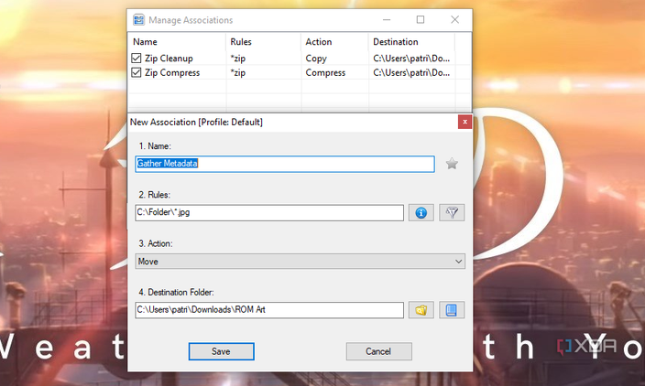Image resolution: width=645 pixels, height=386 pixels.
Task: Uncheck the Zip Compress association
Action: pos(137,72)
